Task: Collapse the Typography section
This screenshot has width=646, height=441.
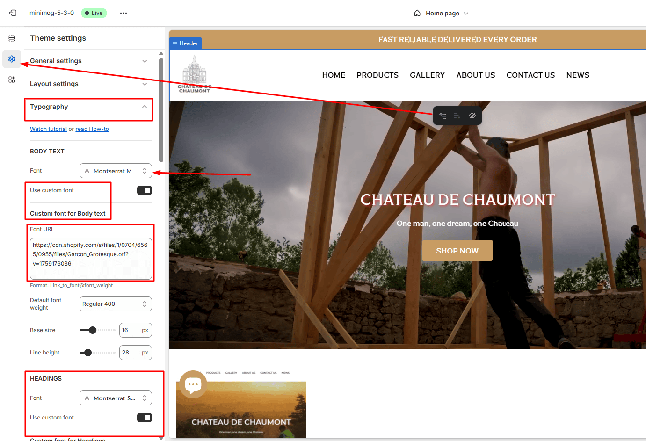Action: pyautogui.click(x=89, y=107)
